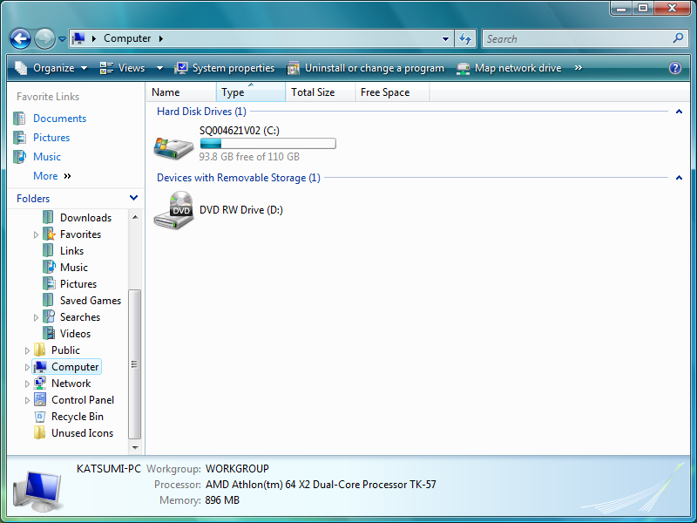Collapse the Hard Disk Drives group arrow
The image size is (697, 523).
(679, 112)
